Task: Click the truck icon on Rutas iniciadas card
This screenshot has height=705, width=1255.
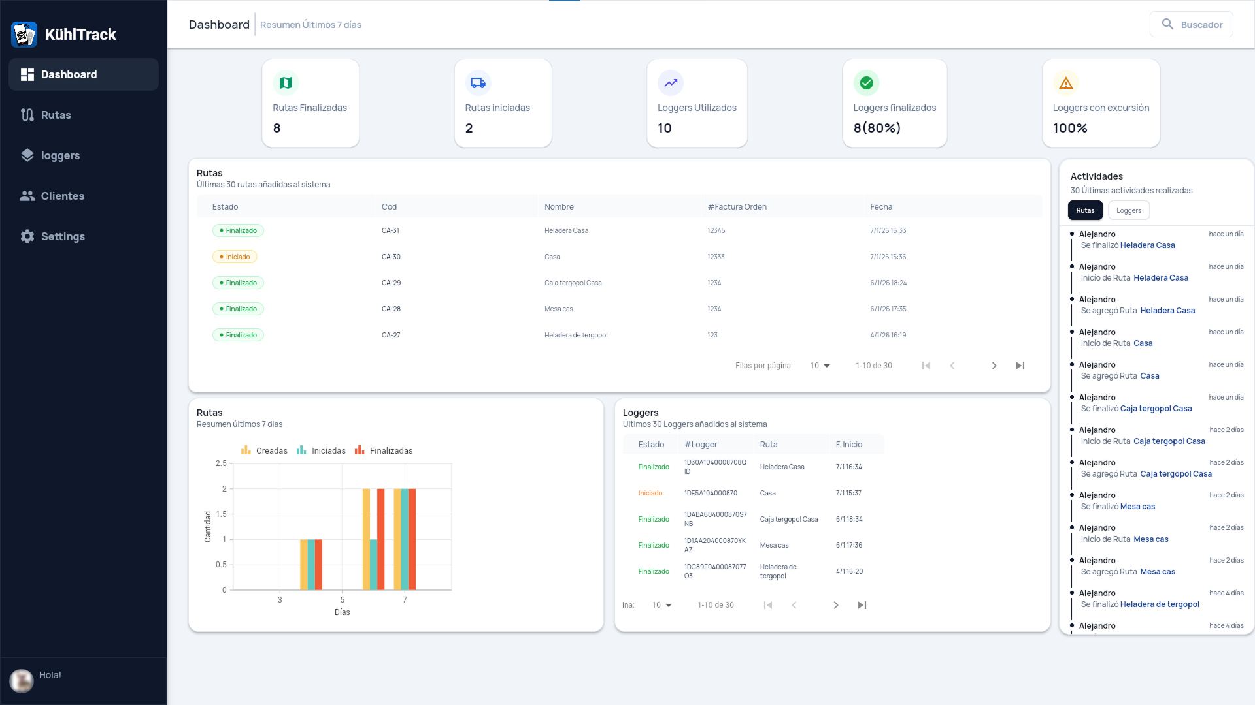Action: (478, 83)
